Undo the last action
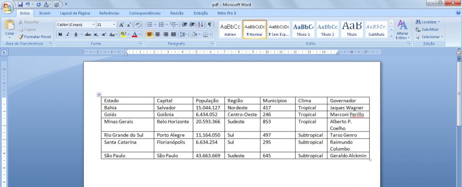The width and height of the screenshot is (462, 187). click(28, 4)
